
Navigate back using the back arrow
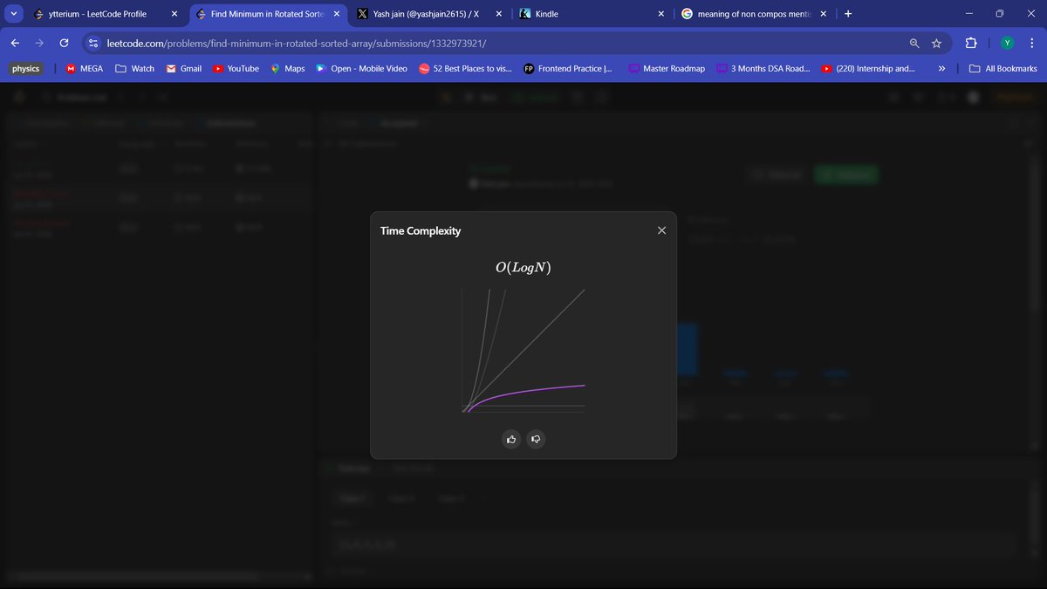[x=14, y=42]
